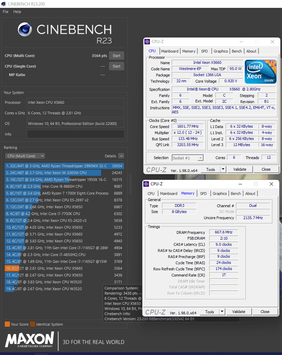Screen dimensions: 282x355
Task: Select the Ryzen 7 1700X ranking row
Action: pos(64,193)
